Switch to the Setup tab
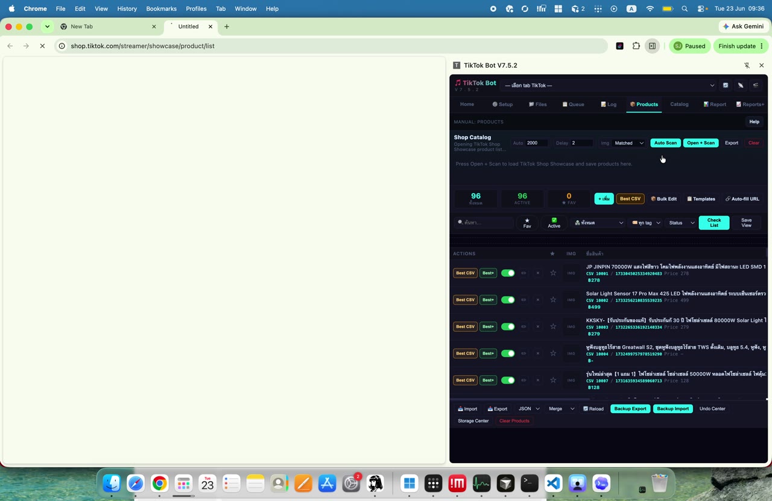The height and width of the screenshot is (501, 772). (x=502, y=104)
